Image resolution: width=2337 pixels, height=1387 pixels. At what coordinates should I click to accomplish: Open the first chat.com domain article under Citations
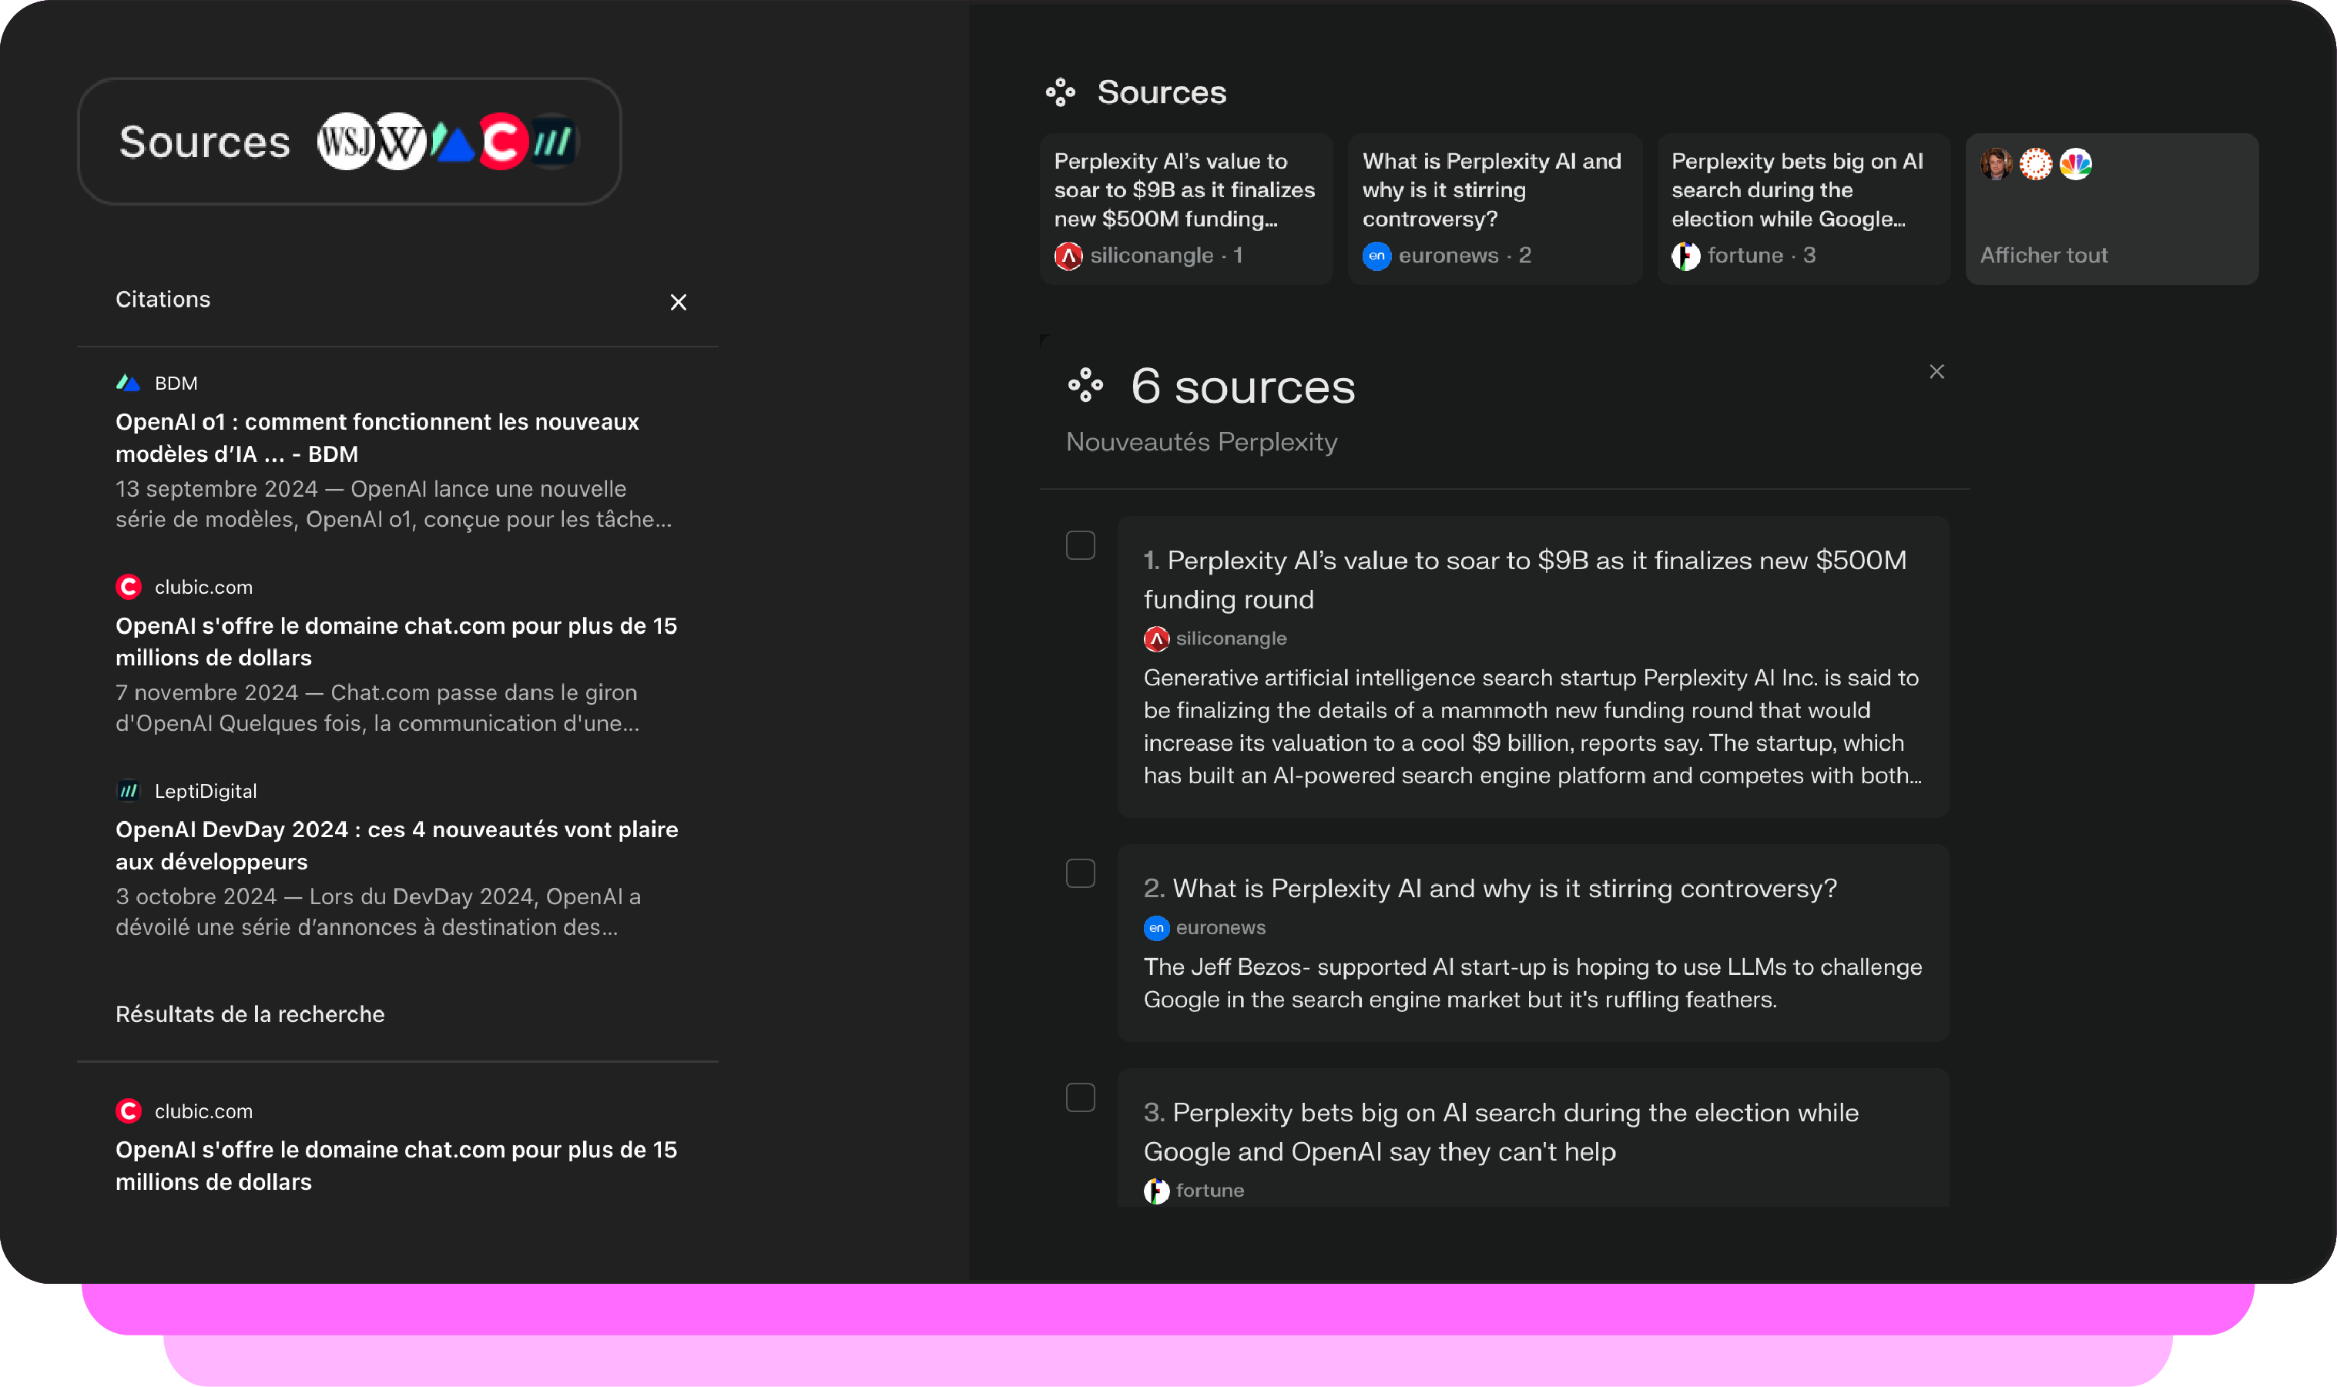tap(397, 642)
